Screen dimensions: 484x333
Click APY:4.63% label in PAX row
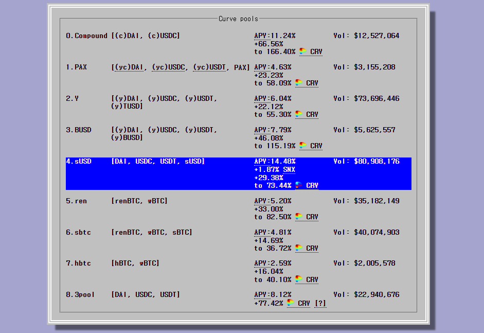click(x=273, y=67)
